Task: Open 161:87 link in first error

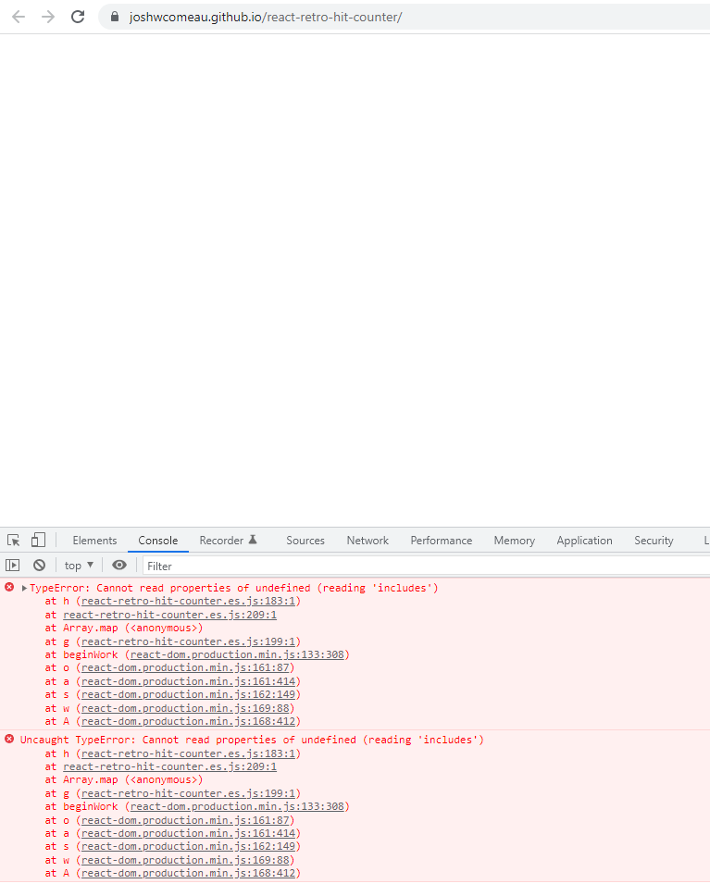Action: coord(185,667)
